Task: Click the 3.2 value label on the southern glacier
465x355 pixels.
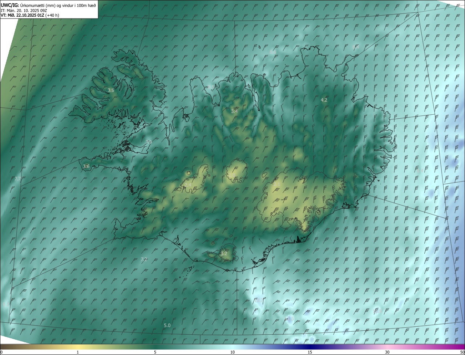Action: pos(224,253)
